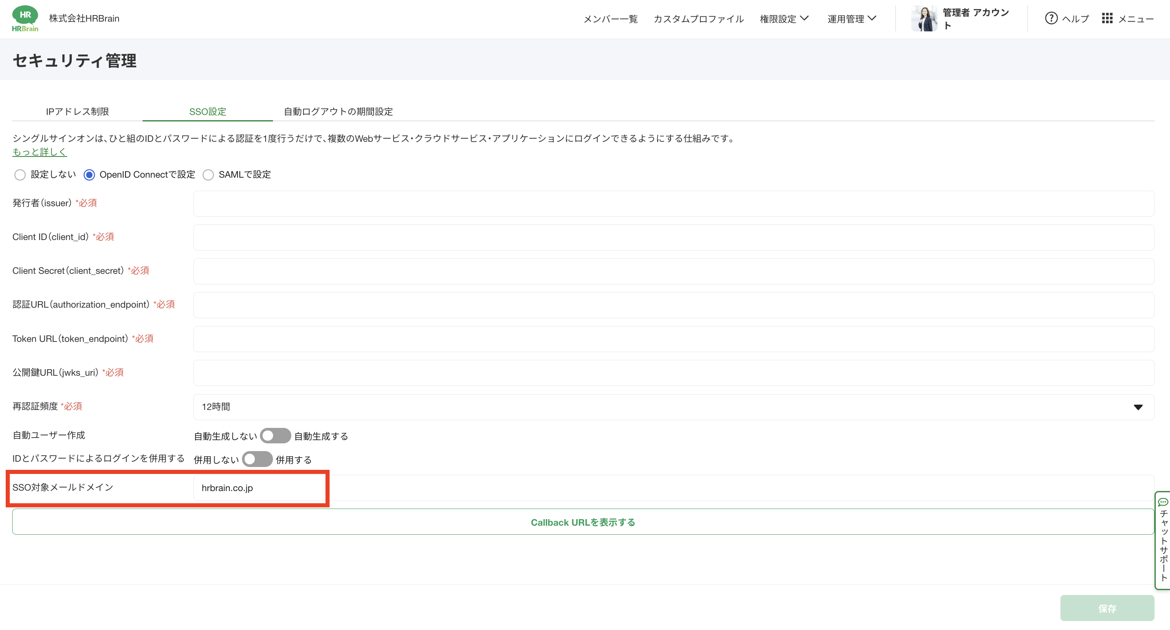Click Callback URLを表示する button

click(583, 522)
